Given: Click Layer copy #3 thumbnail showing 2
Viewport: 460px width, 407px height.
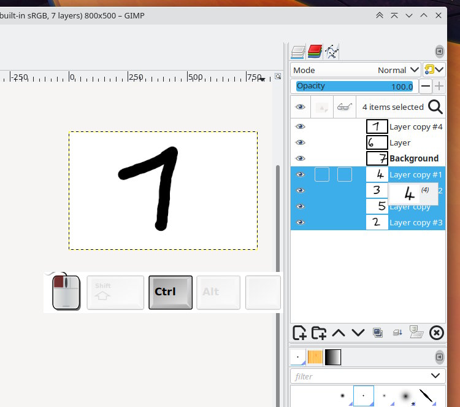Looking at the screenshot, I should point(377,222).
